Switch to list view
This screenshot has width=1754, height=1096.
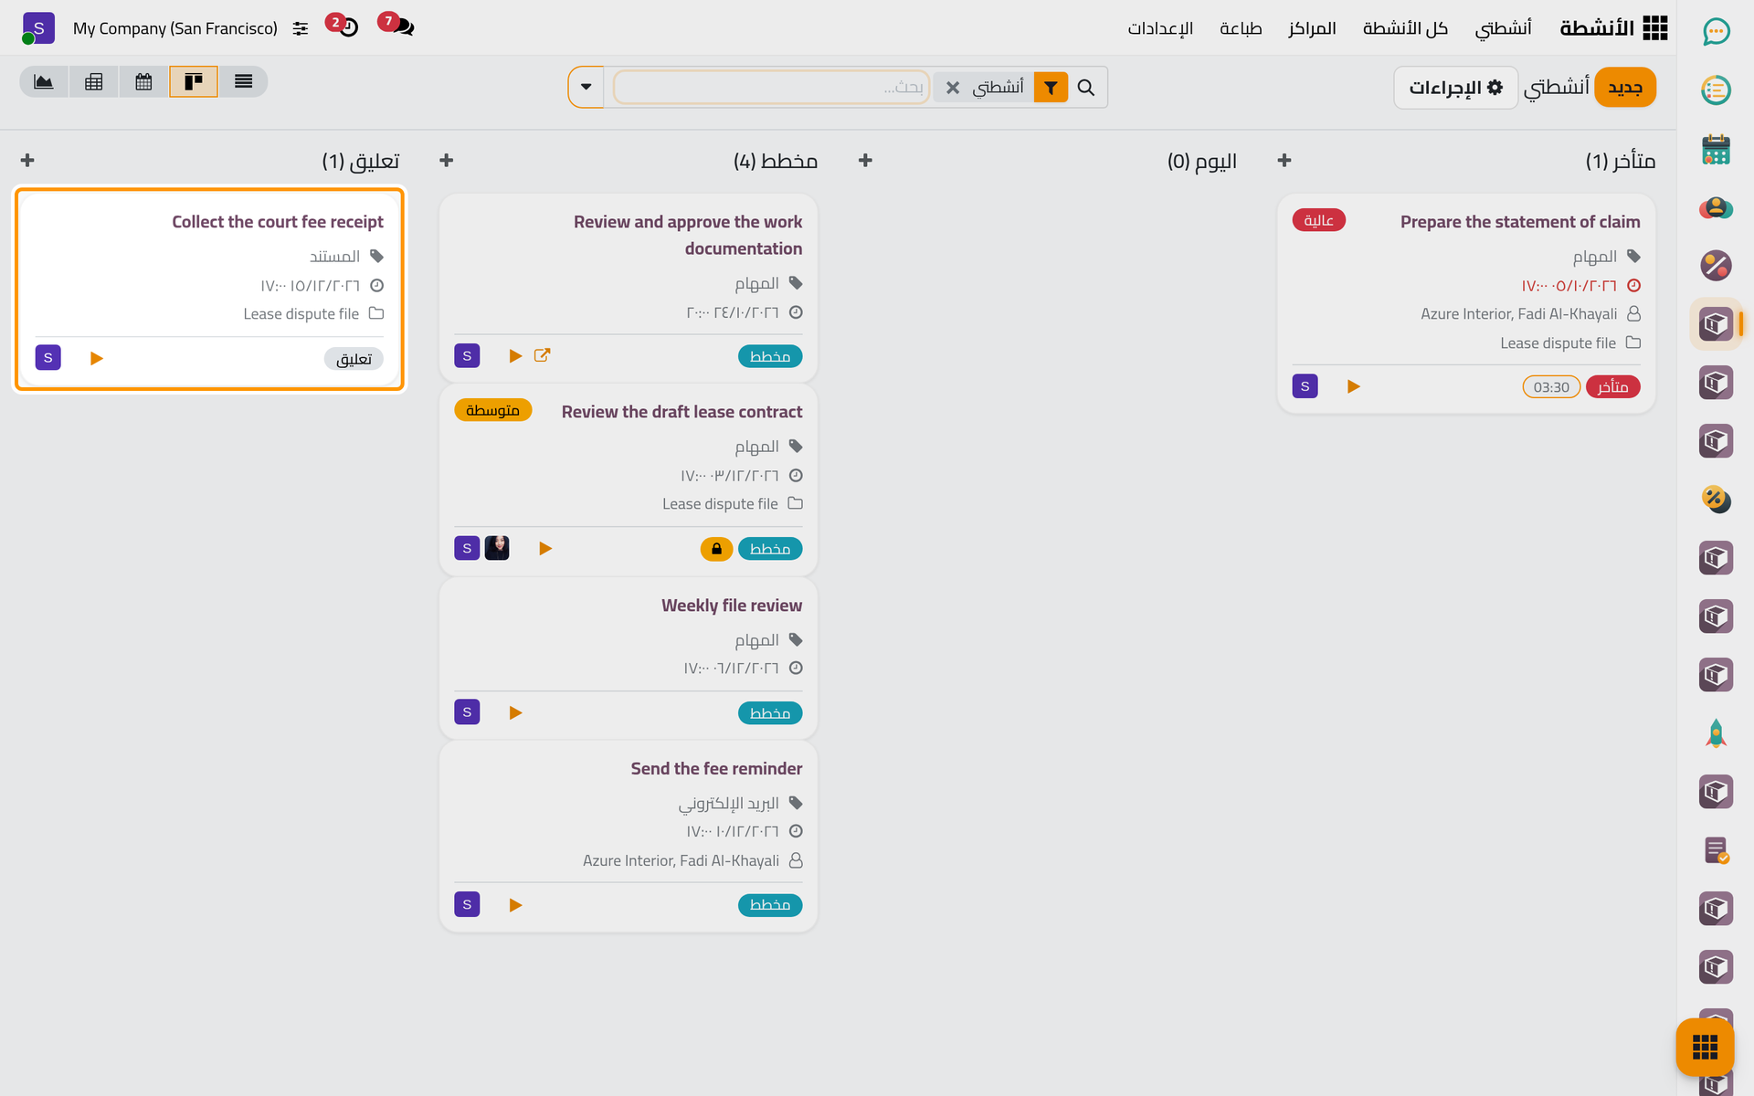(x=243, y=82)
